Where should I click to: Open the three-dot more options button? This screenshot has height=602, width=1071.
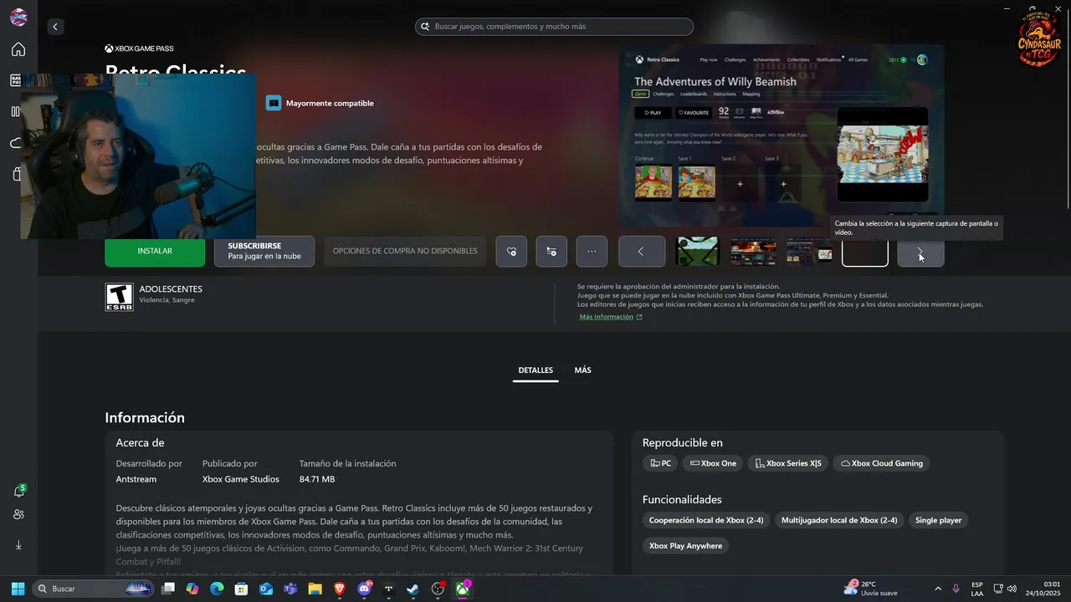592,251
